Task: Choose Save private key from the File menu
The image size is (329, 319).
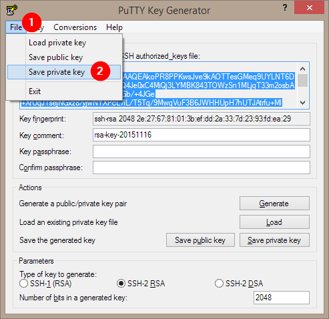Action: 64,72
